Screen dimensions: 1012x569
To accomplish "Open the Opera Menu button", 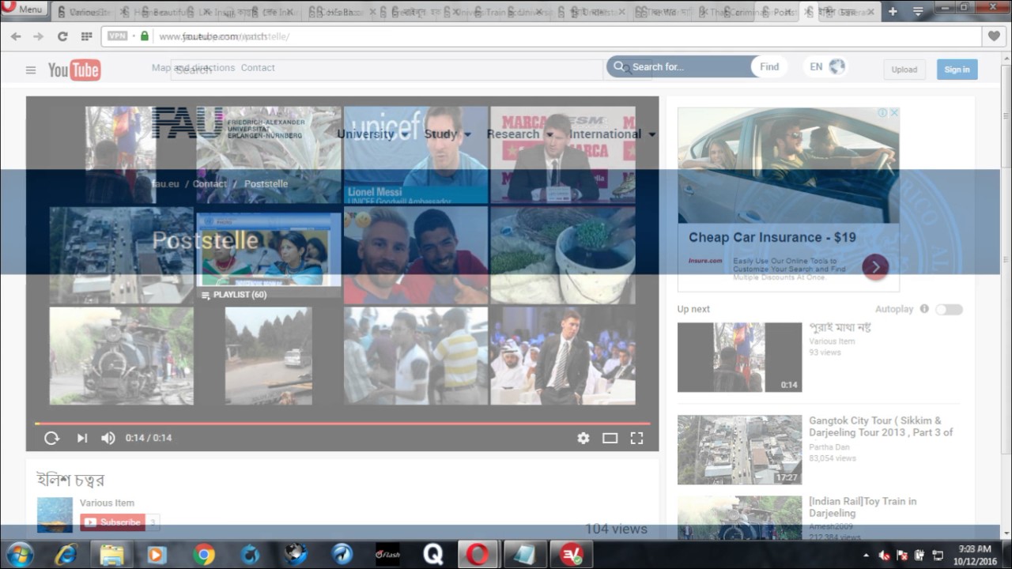I will pos(25,9).
